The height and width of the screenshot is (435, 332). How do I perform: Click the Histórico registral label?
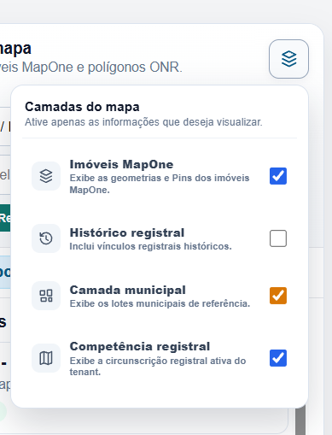click(x=127, y=232)
